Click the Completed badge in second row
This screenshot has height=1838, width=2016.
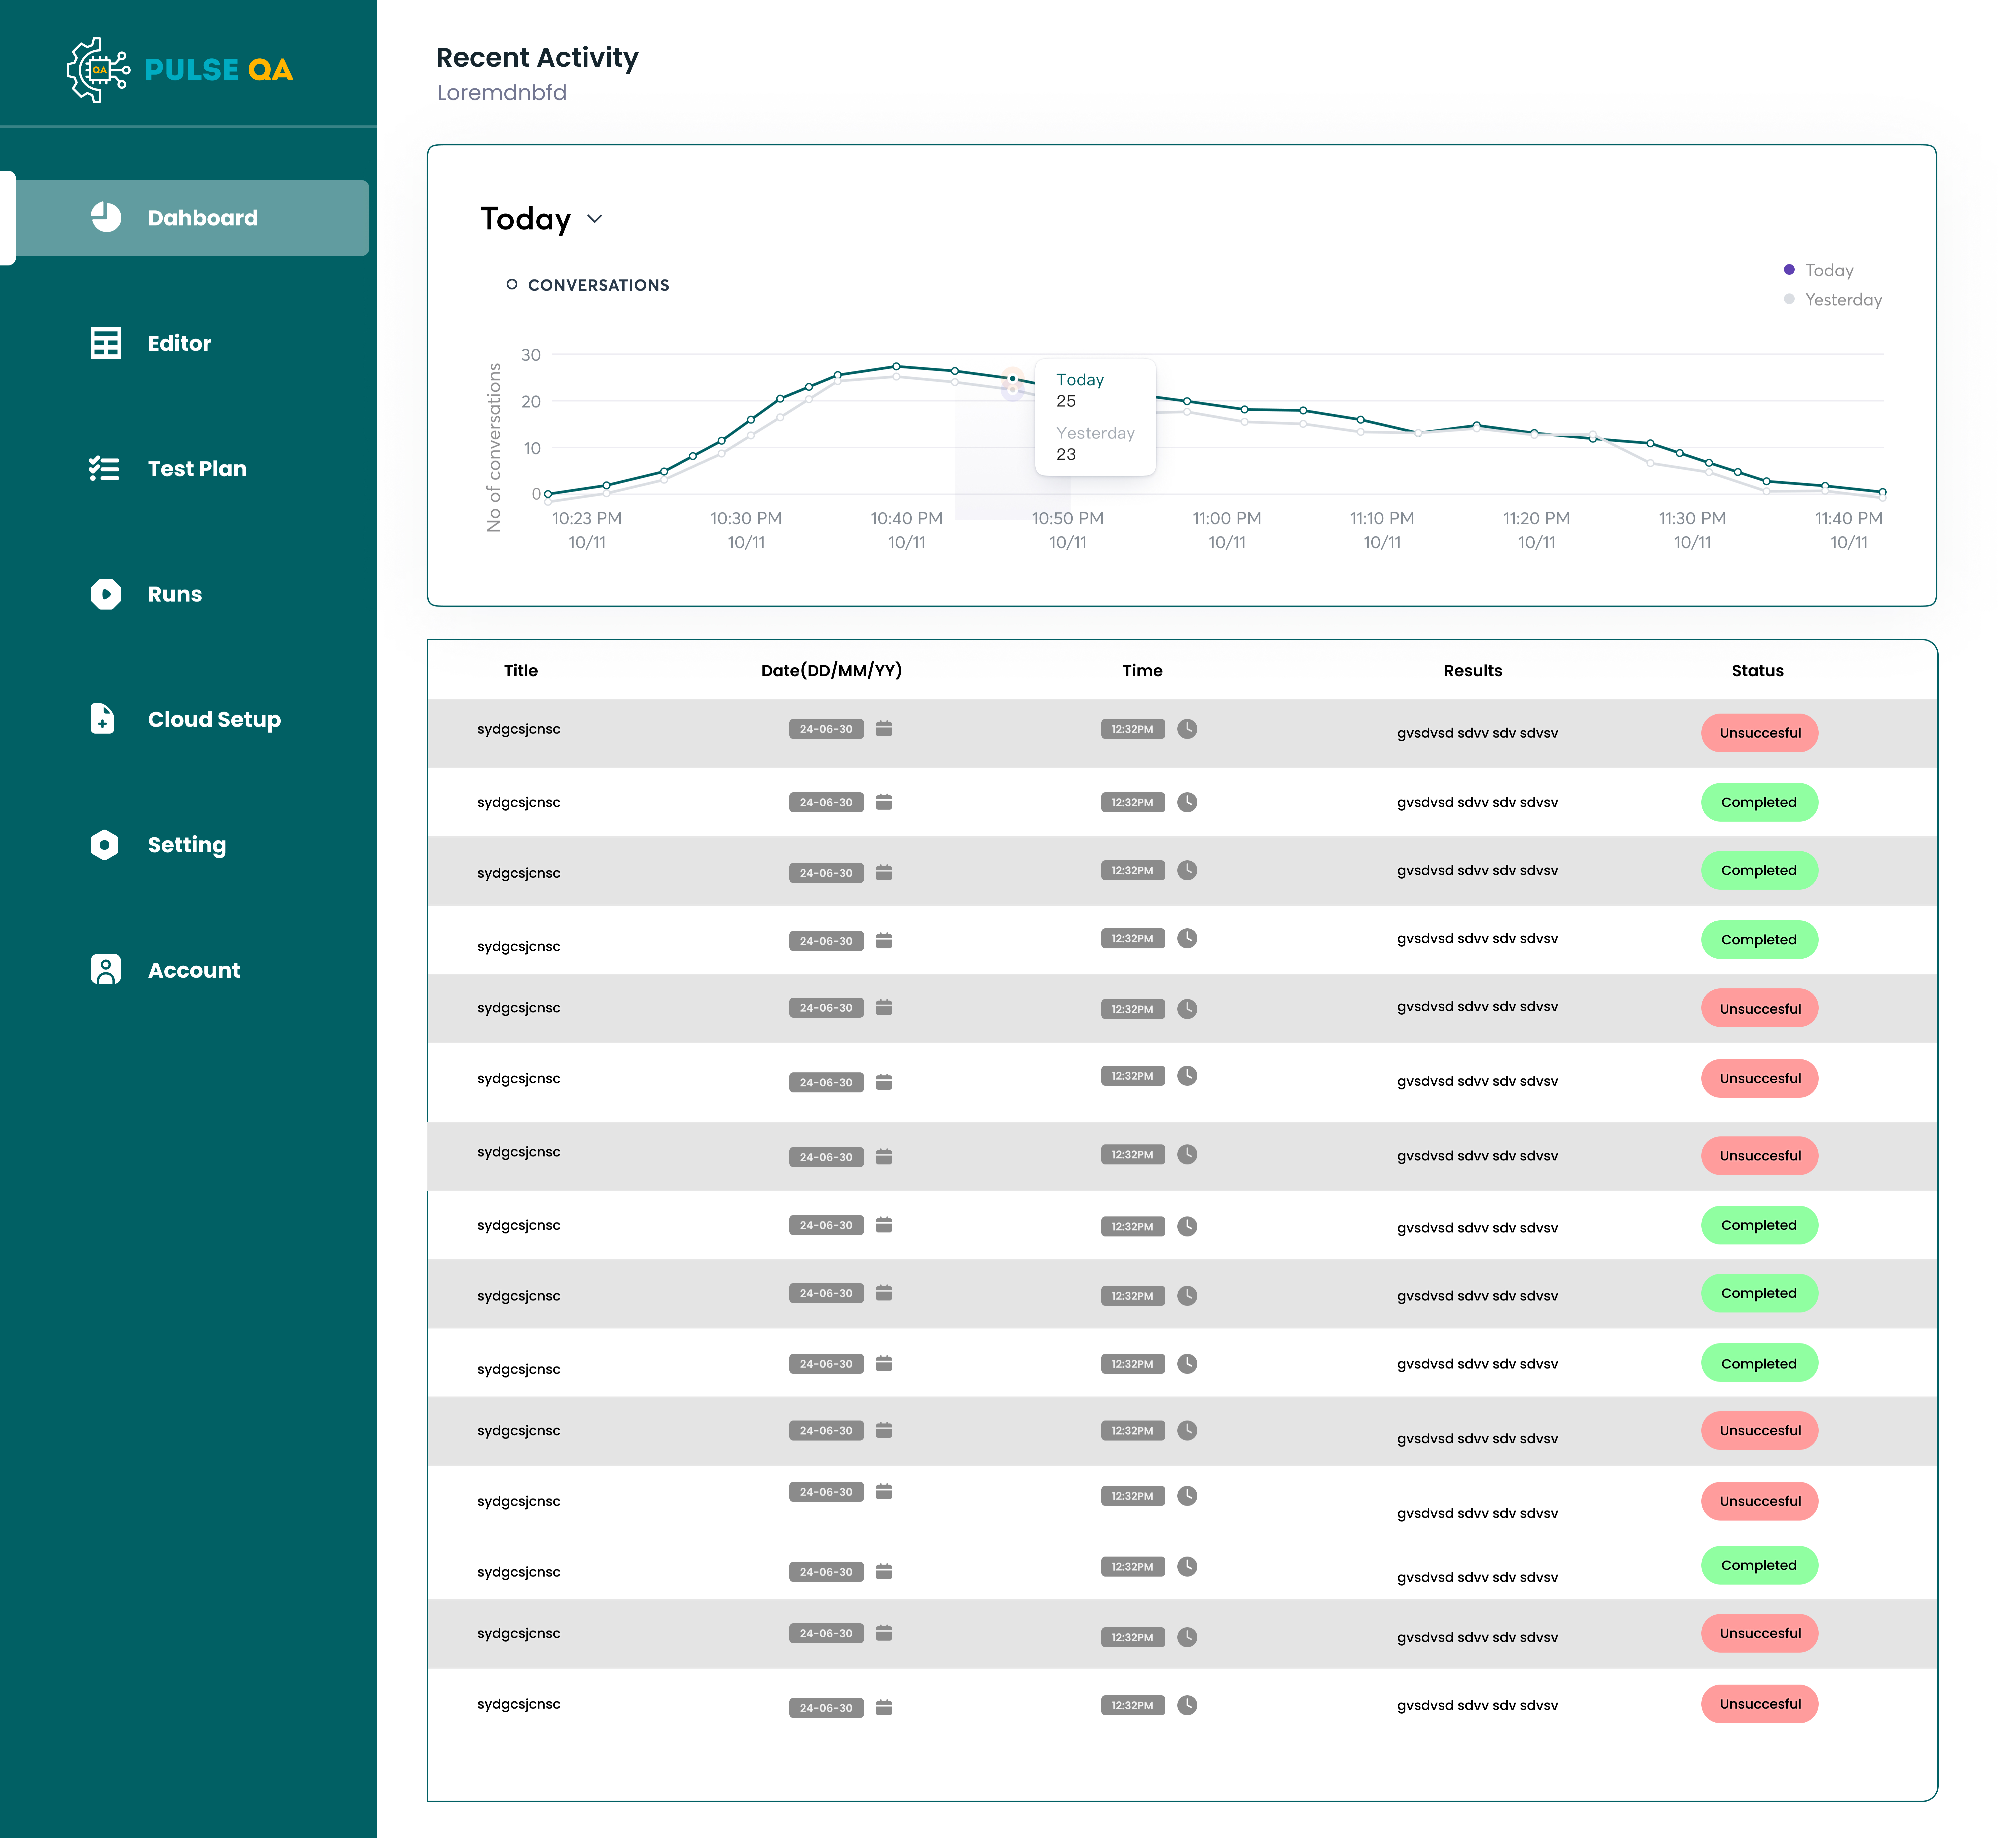pyautogui.click(x=1760, y=802)
